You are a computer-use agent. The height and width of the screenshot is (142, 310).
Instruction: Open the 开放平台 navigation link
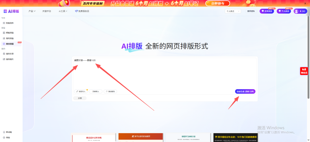(47, 11)
